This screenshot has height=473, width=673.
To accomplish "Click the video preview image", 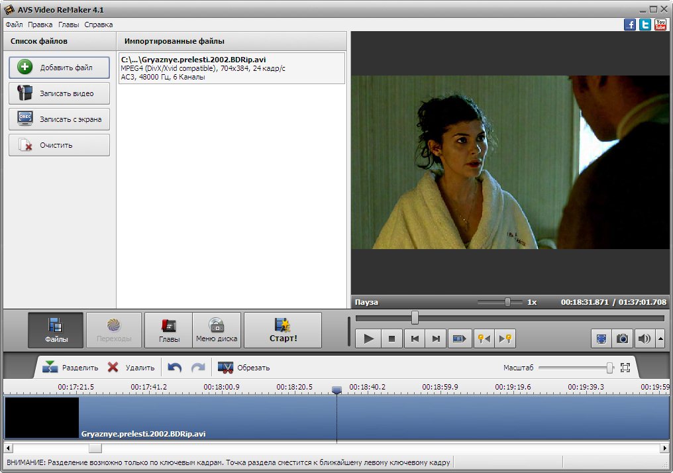I will pos(510,162).
